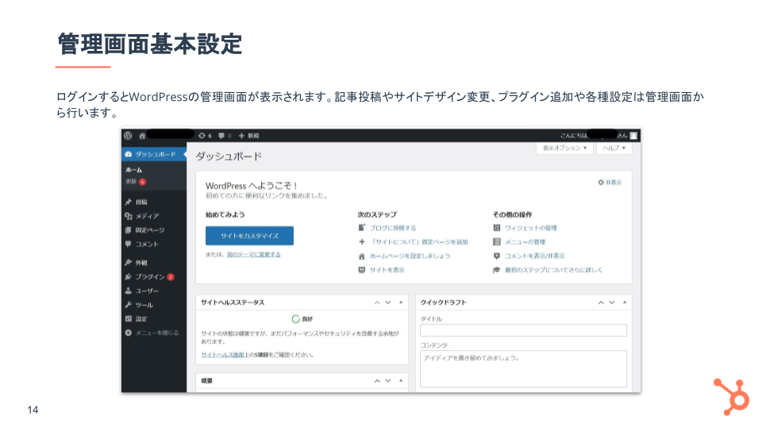Click the edit icon beside ブログに投稿する
Screen dimensions: 762x429
(362, 228)
